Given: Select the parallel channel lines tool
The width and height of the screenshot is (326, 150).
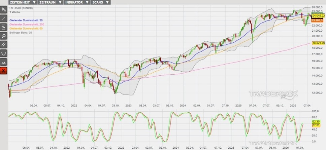Looking at the screenshot, I should pos(3,45).
